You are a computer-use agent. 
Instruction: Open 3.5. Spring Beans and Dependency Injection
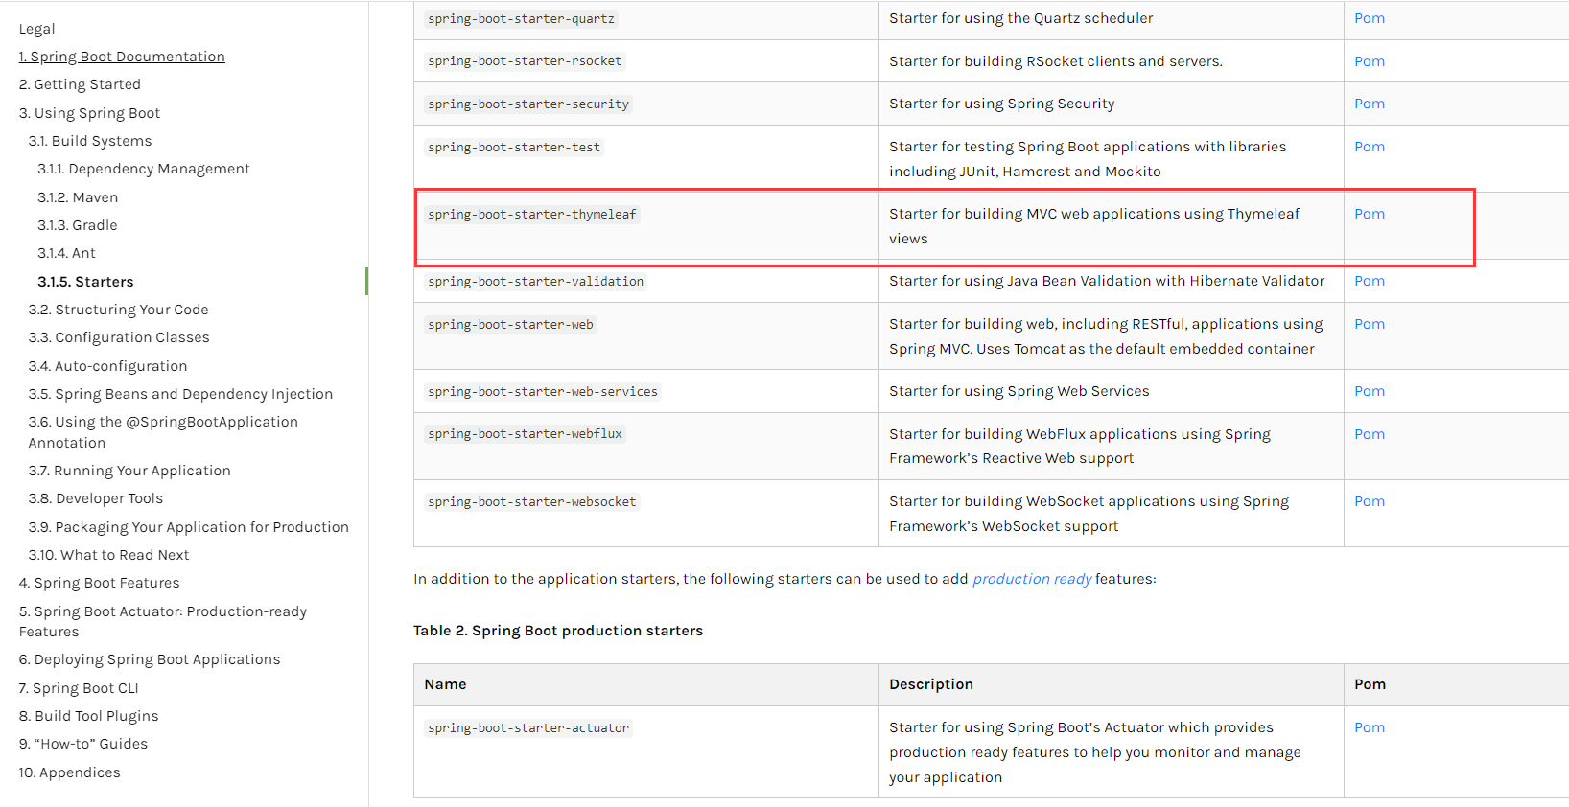tap(180, 394)
